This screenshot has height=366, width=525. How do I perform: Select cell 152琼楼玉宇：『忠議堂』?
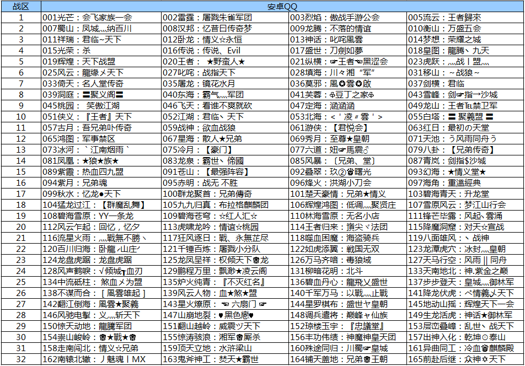(x=347, y=326)
